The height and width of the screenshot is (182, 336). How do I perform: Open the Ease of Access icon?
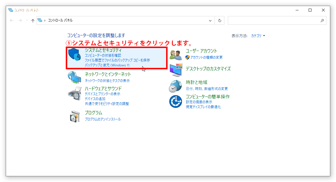tap(176, 101)
